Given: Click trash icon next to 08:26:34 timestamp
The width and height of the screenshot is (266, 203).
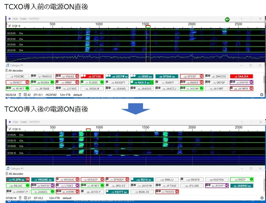Looking at the screenshot, I should click(x=20, y=95).
